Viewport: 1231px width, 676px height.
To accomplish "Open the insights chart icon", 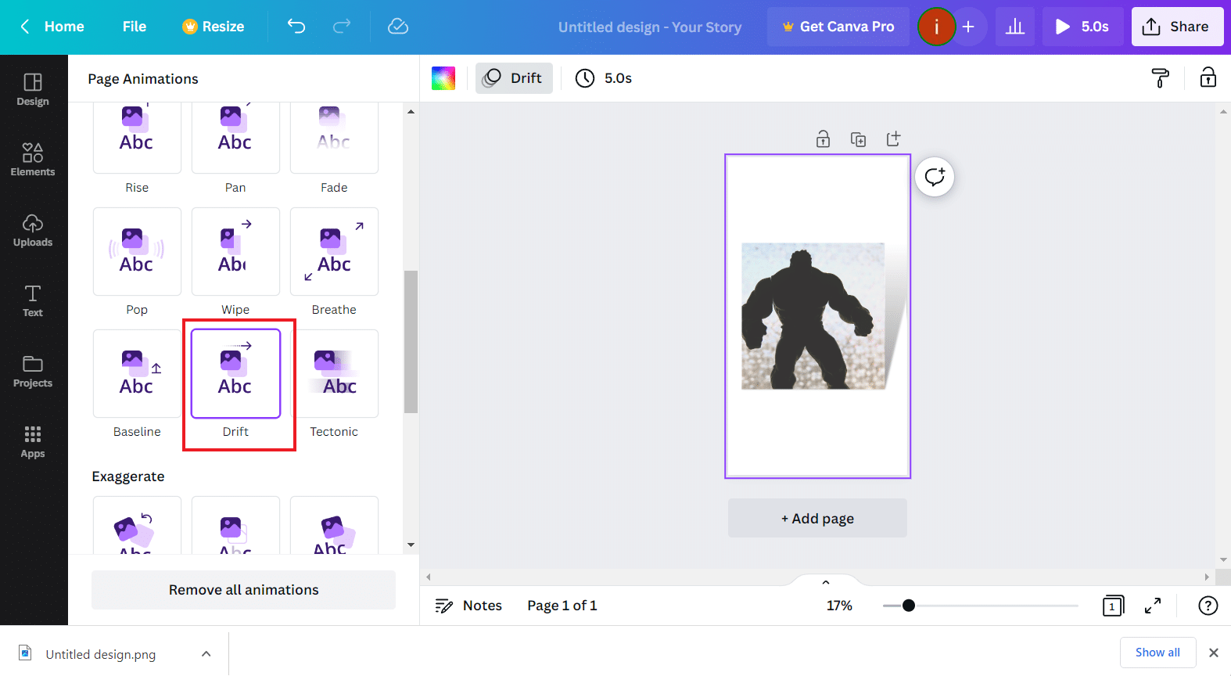I will pos(1015,27).
